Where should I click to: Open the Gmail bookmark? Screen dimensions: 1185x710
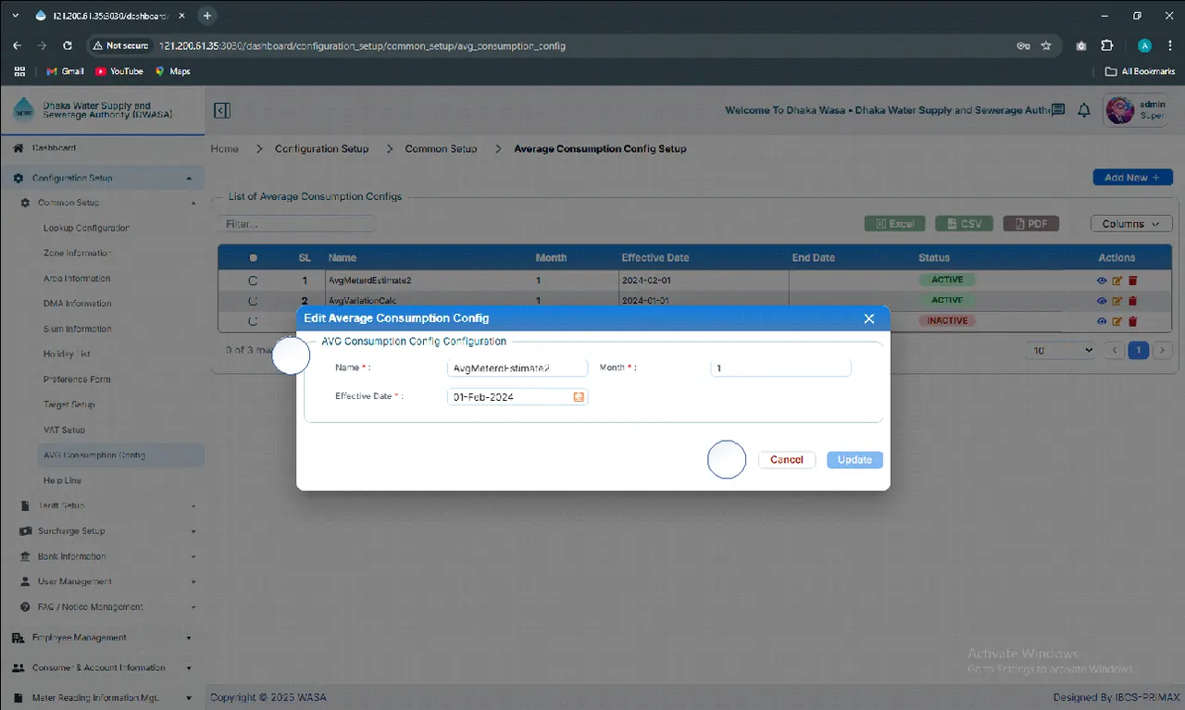[x=65, y=71]
